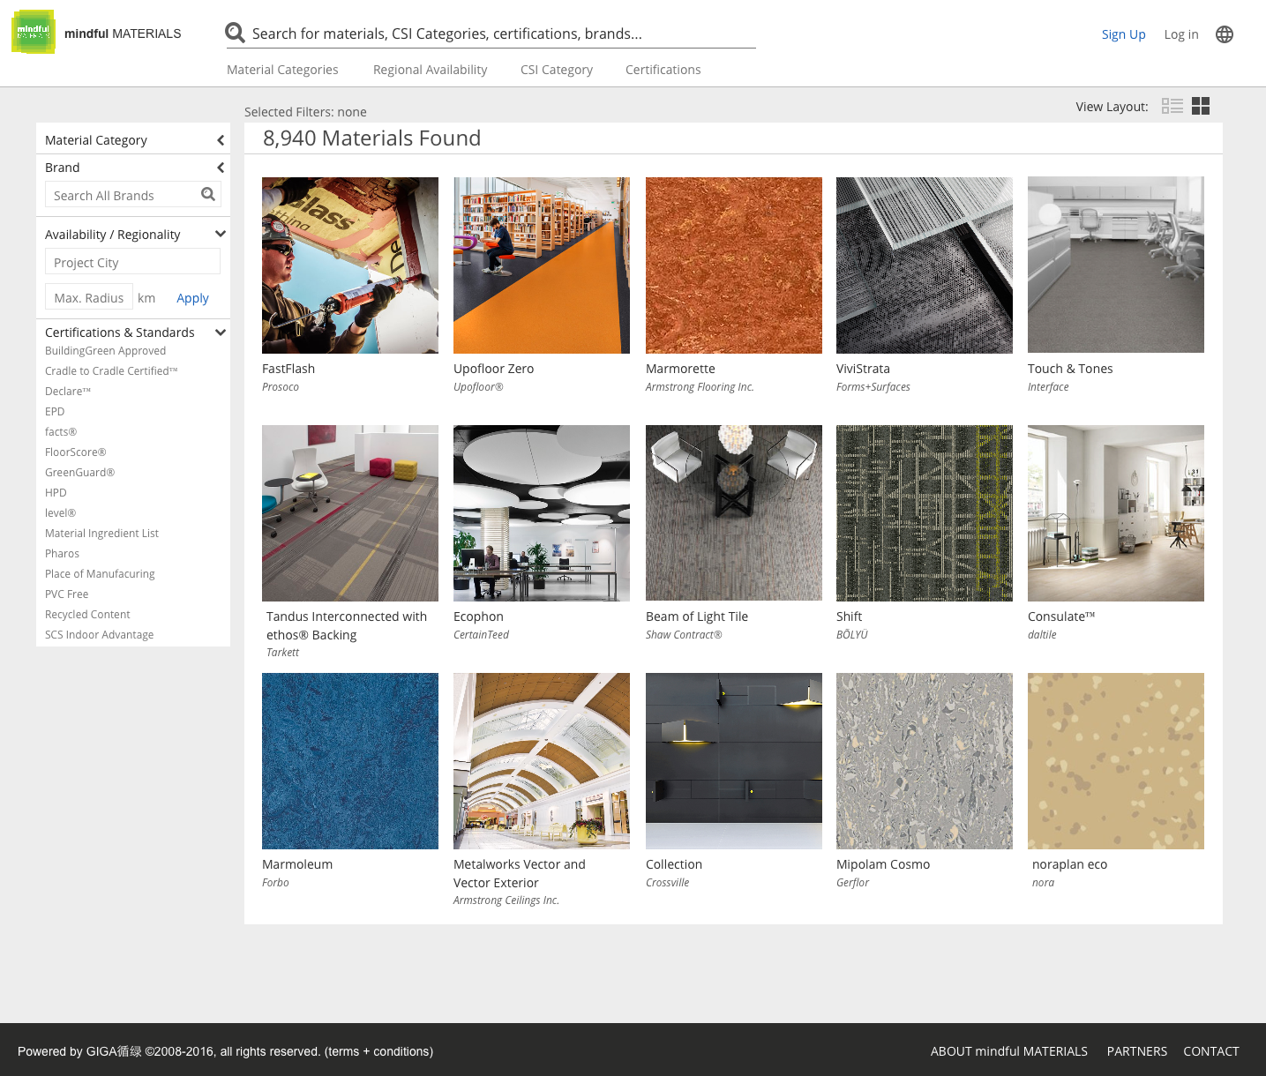Filter by Place of Manufacuring

tap(100, 574)
